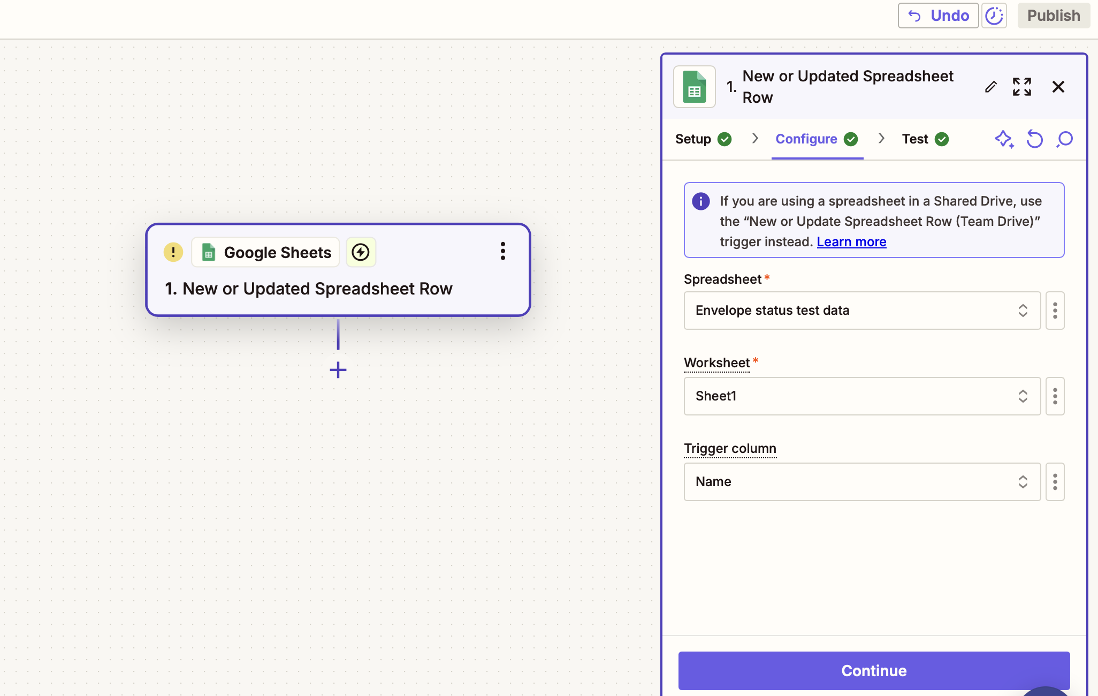This screenshot has height=696, width=1098.
Task: Add a step with the plus icon
Action: [x=338, y=370]
